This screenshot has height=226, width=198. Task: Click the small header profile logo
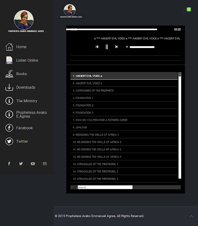click(x=70, y=10)
